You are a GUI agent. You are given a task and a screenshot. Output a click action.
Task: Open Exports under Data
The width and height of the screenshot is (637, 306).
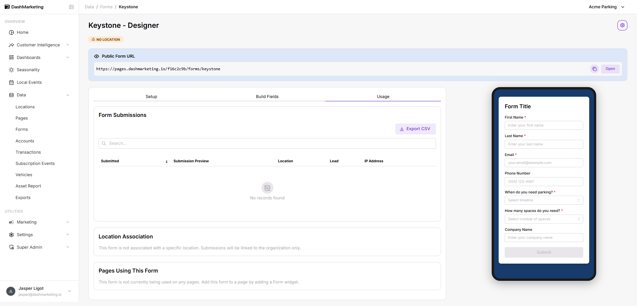click(x=23, y=198)
